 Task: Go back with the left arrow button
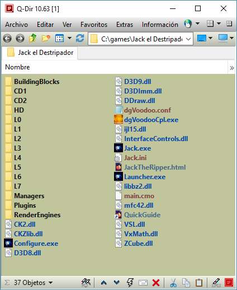click(7, 39)
